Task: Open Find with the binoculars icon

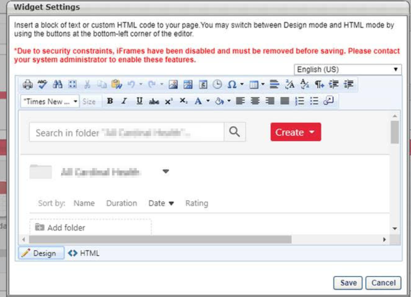Action: (x=57, y=85)
